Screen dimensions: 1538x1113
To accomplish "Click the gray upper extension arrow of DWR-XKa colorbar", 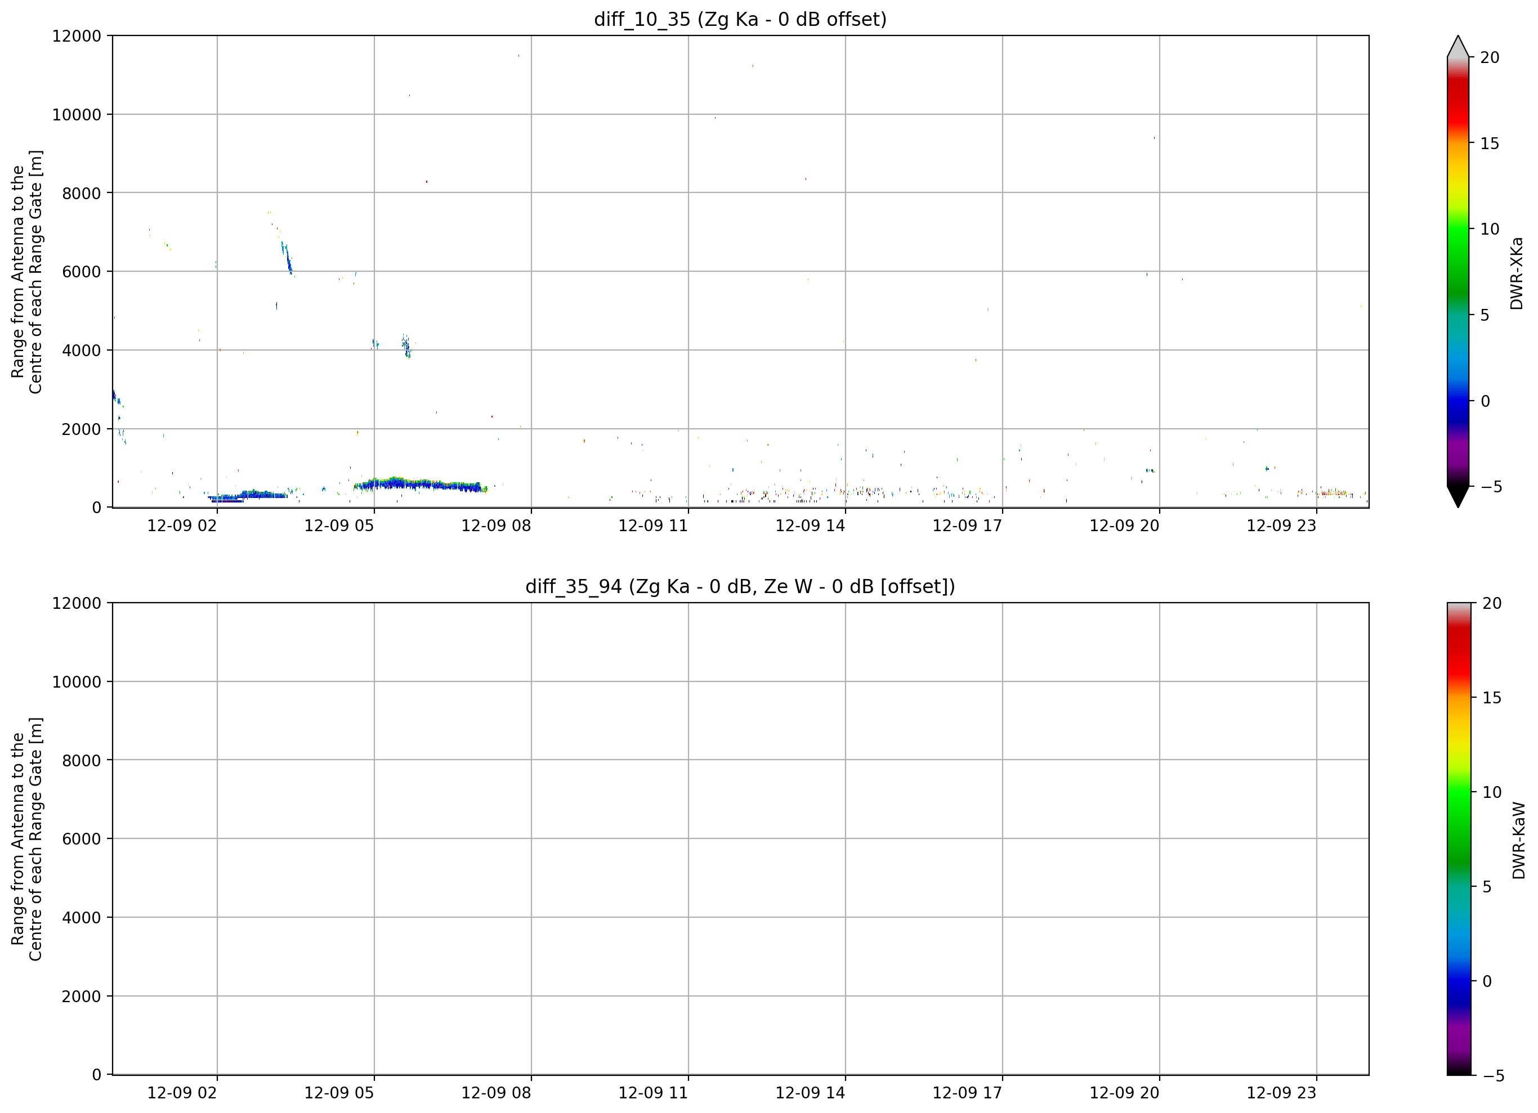I will (x=1458, y=47).
